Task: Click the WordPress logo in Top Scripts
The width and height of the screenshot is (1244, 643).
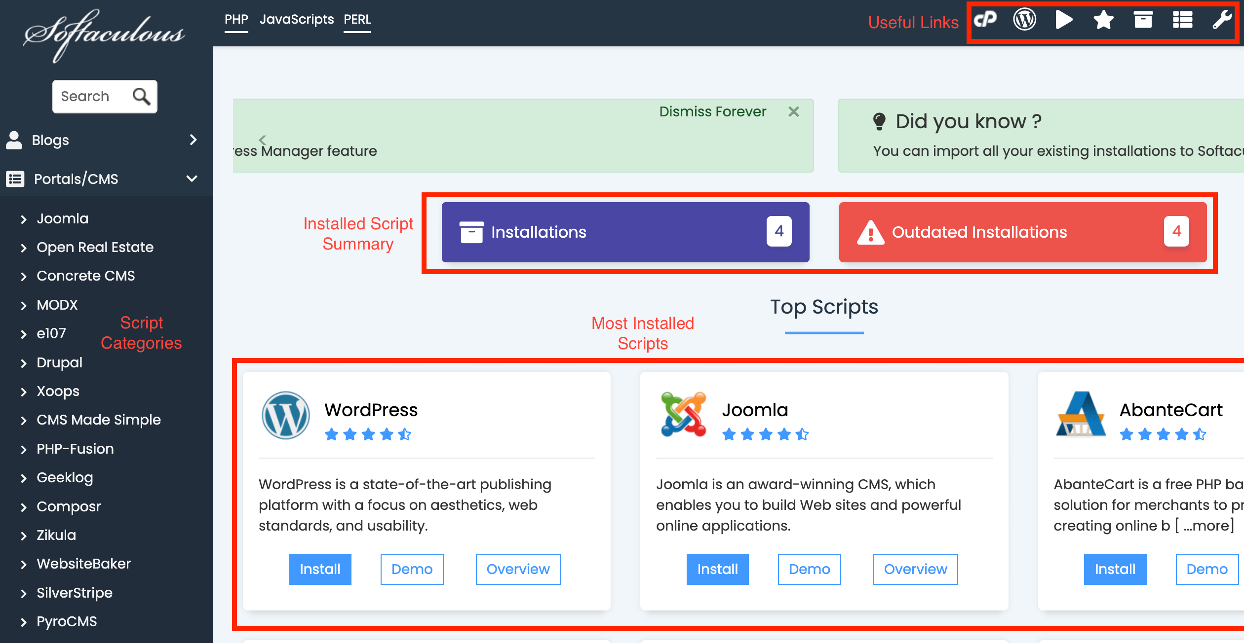Action: [x=286, y=415]
